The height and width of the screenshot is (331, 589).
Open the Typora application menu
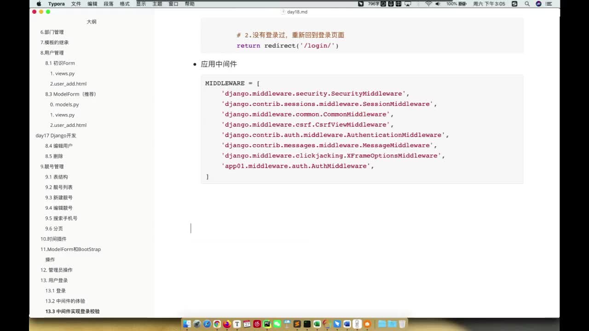point(57,4)
